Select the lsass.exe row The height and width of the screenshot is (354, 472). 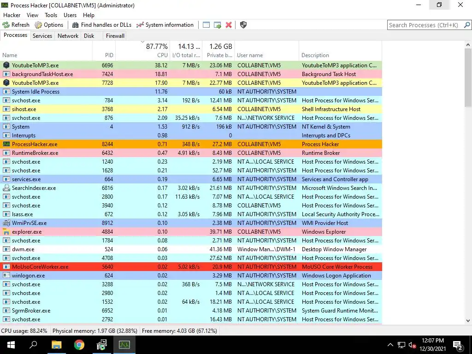[x=191, y=214]
